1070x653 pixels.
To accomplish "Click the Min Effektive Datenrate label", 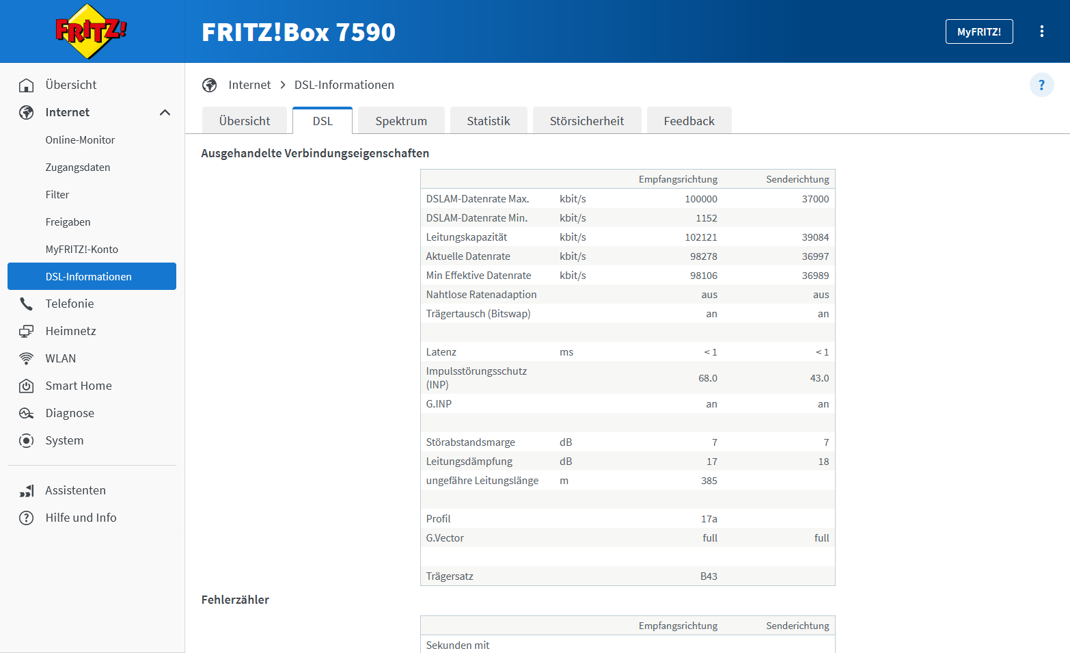I will tap(478, 276).
